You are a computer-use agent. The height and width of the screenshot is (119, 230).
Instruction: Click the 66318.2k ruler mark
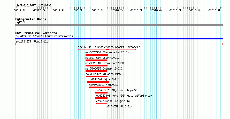coord(117,10)
